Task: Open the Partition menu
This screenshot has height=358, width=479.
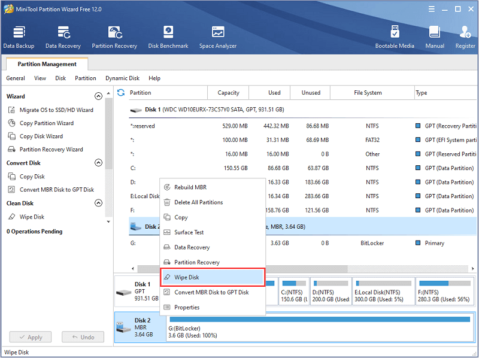Action: point(86,78)
